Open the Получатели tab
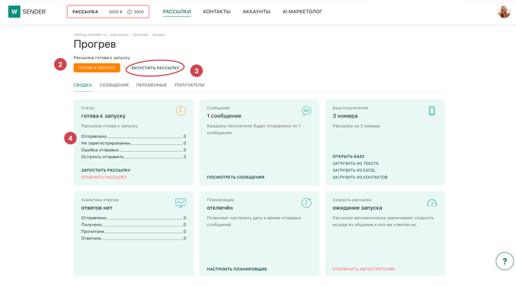516x287 pixels. click(189, 85)
